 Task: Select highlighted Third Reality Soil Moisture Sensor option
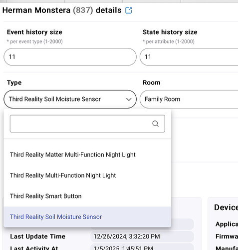click(x=87, y=217)
